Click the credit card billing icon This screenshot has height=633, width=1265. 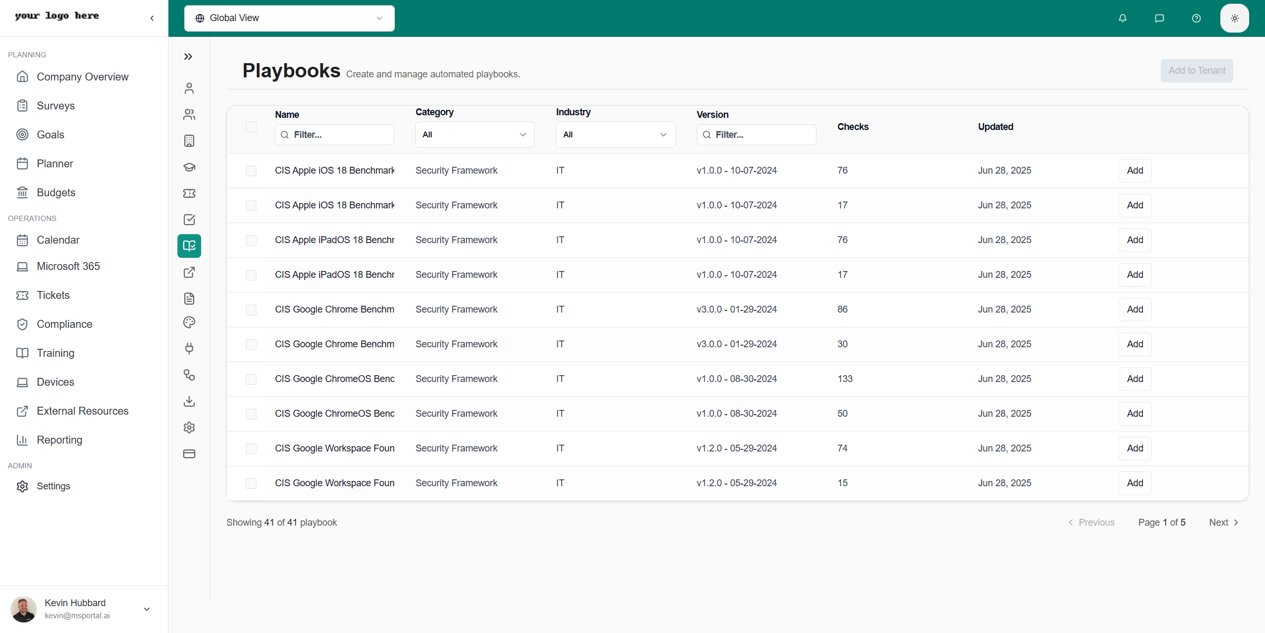189,454
